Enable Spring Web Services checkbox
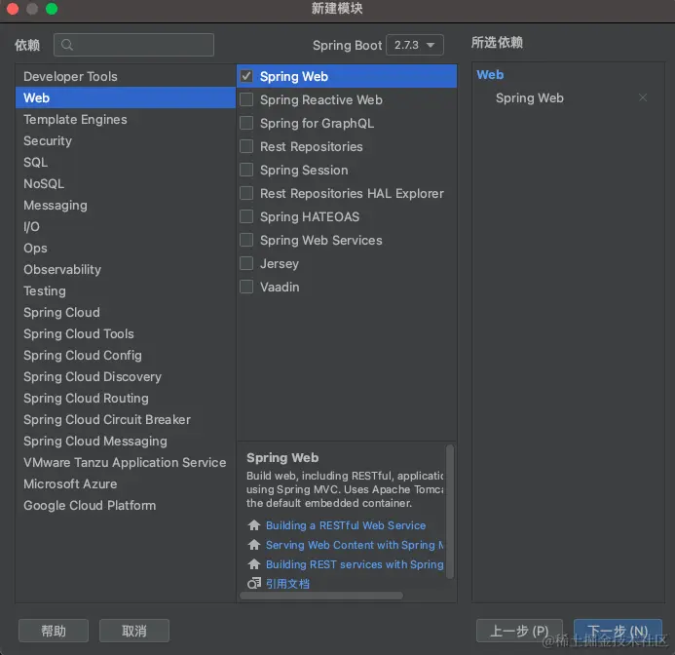Screen dimensions: 675x655 [x=246, y=240]
